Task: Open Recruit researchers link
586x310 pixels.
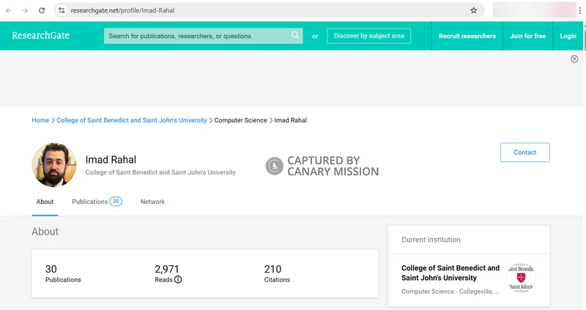Action: (467, 36)
